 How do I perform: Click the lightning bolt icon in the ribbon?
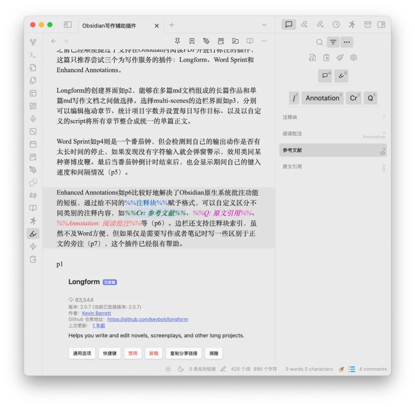[33, 246]
